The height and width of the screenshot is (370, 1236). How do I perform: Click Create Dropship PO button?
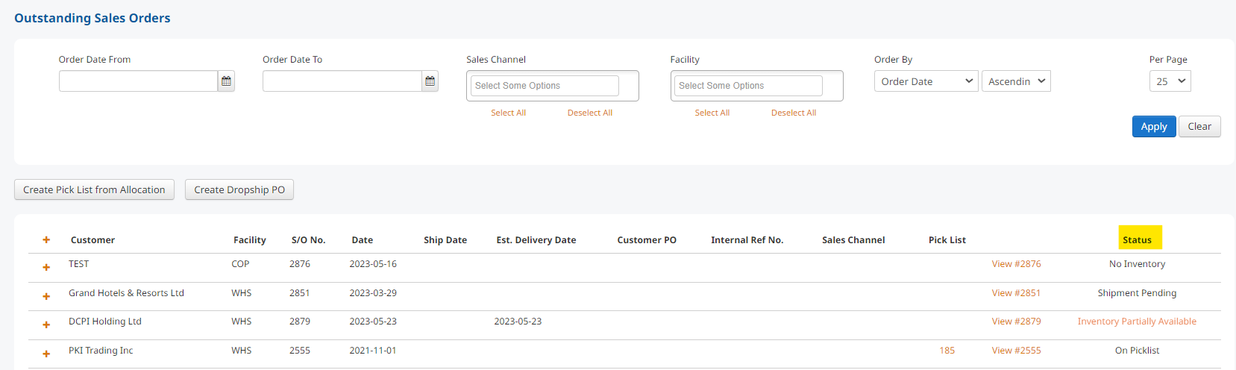[239, 189]
